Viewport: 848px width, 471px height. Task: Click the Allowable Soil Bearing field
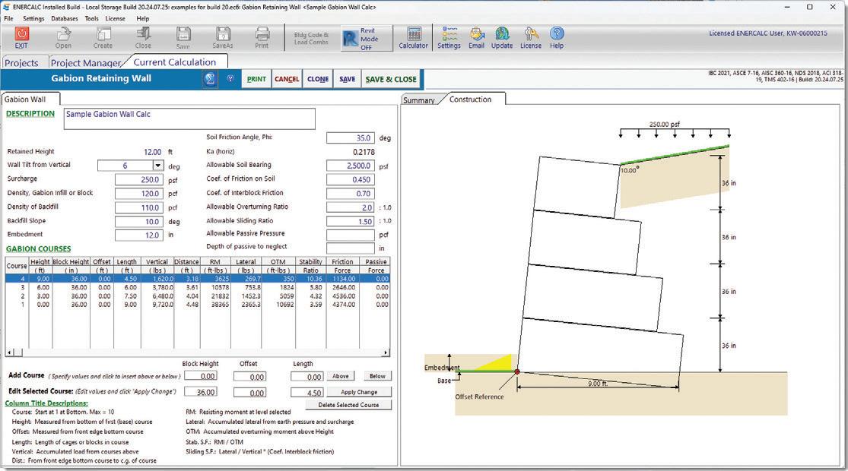click(351, 166)
